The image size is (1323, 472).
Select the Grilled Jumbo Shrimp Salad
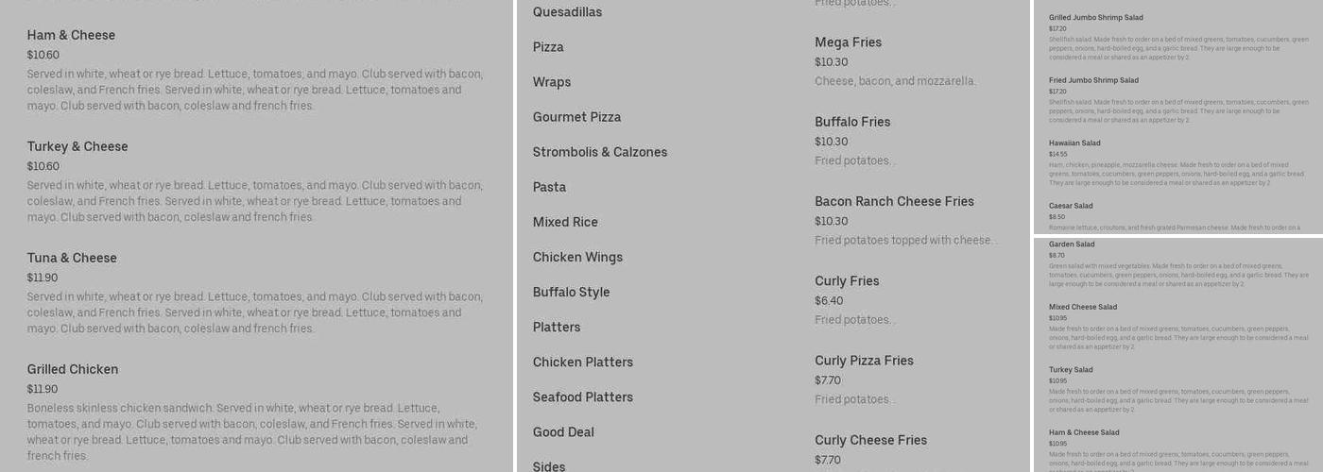pos(1095,18)
